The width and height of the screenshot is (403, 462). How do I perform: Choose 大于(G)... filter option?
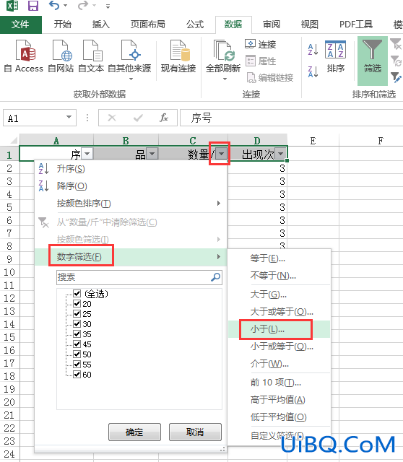(279, 294)
